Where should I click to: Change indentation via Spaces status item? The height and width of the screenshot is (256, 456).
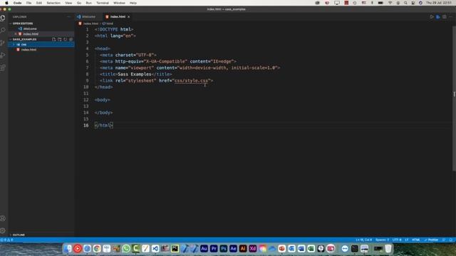click(x=382, y=240)
